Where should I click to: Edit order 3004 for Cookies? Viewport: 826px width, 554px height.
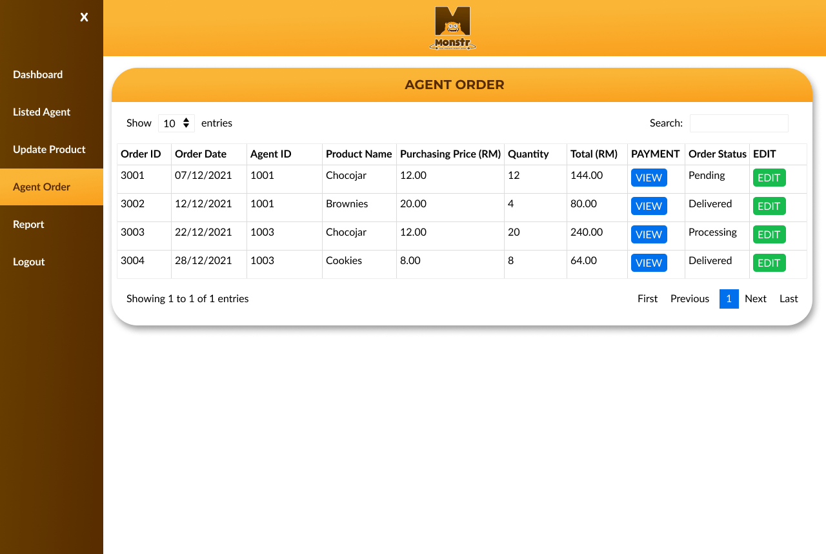point(769,263)
